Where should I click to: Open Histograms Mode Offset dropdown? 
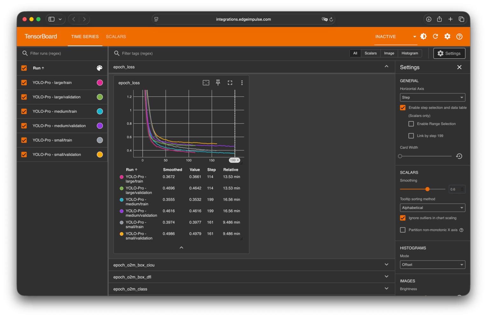coord(433,265)
